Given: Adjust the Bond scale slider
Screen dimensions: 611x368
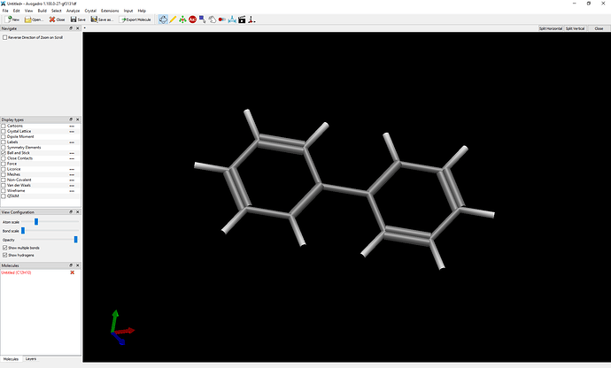Looking at the screenshot, I should click(x=50, y=231).
